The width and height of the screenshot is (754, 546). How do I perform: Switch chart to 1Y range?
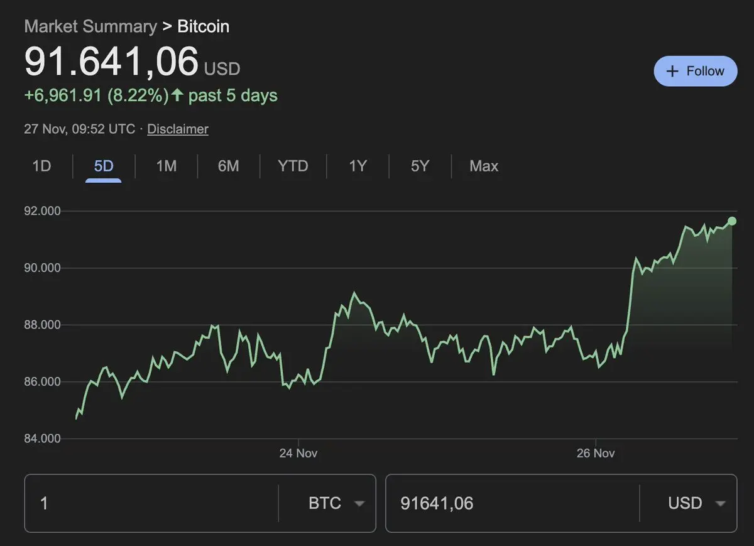(x=358, y=166)
